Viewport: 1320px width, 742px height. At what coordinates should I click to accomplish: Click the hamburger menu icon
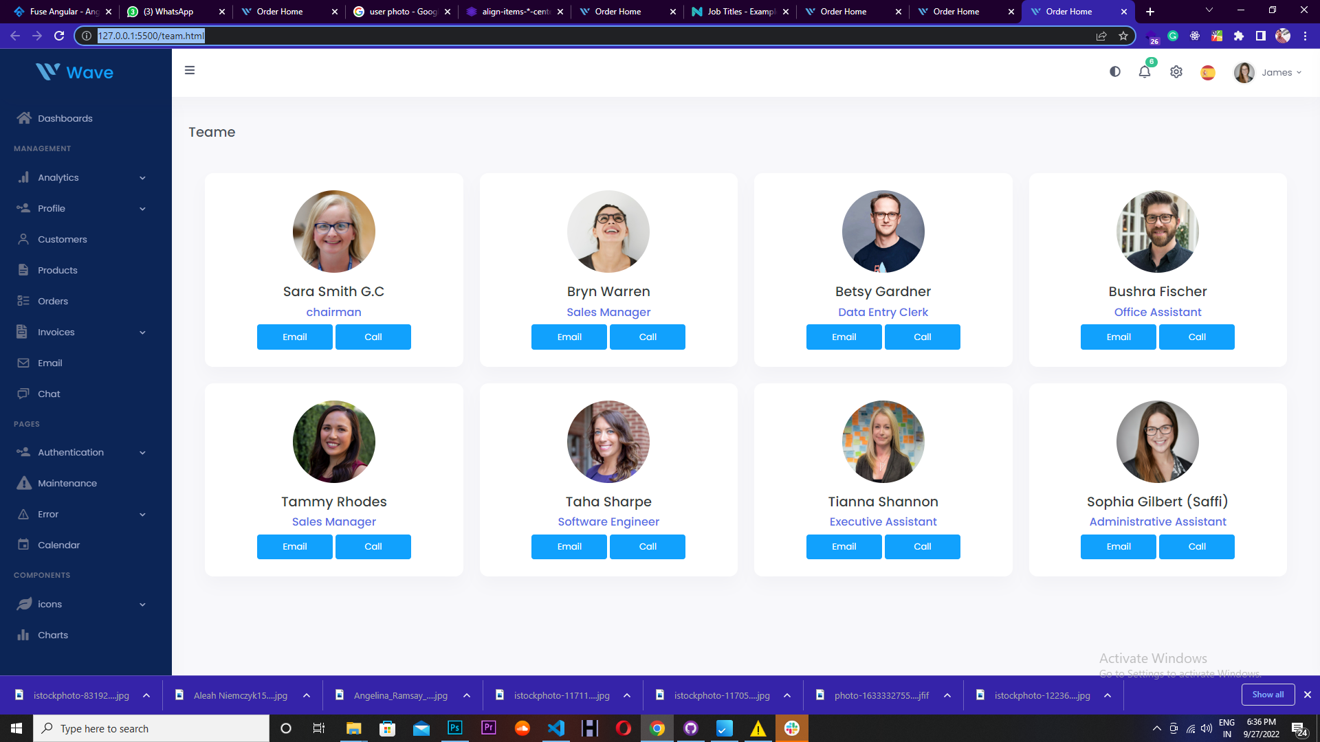[190, 70]
